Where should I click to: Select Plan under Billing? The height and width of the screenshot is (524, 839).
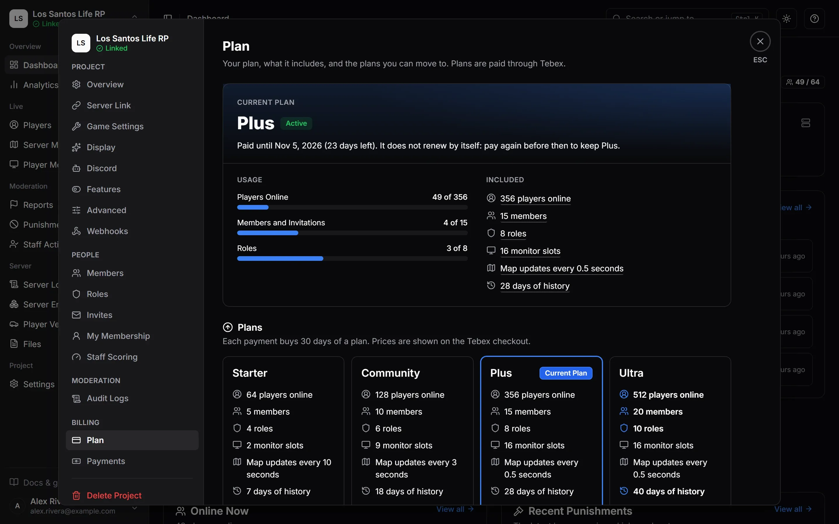click(x=132, y=440)
